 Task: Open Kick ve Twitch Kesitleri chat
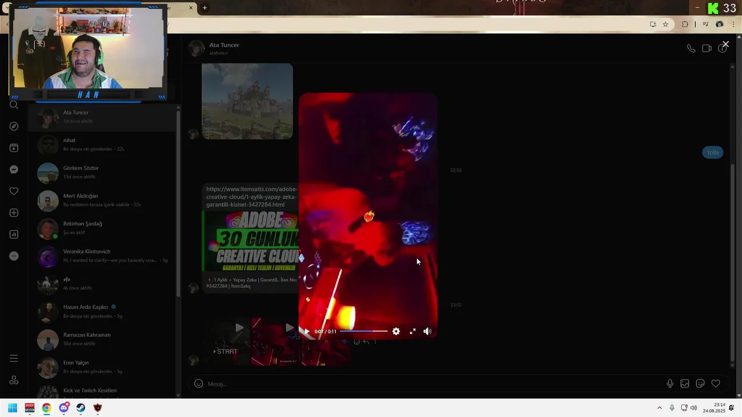103,391
